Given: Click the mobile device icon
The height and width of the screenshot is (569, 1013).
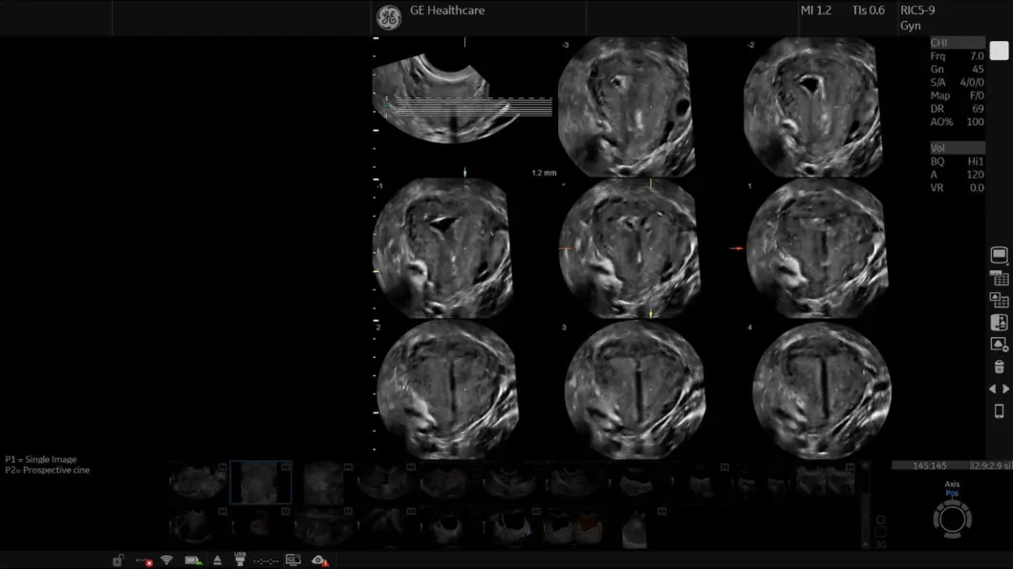Looking at the screenshot, I should 999,411.
